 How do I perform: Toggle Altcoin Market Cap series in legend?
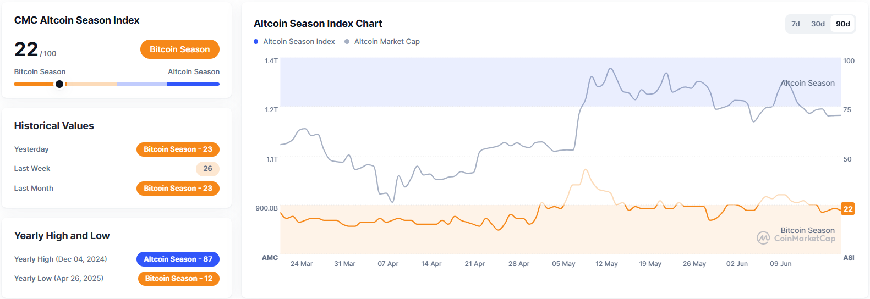pyautogui.click(x=387, y=42)
